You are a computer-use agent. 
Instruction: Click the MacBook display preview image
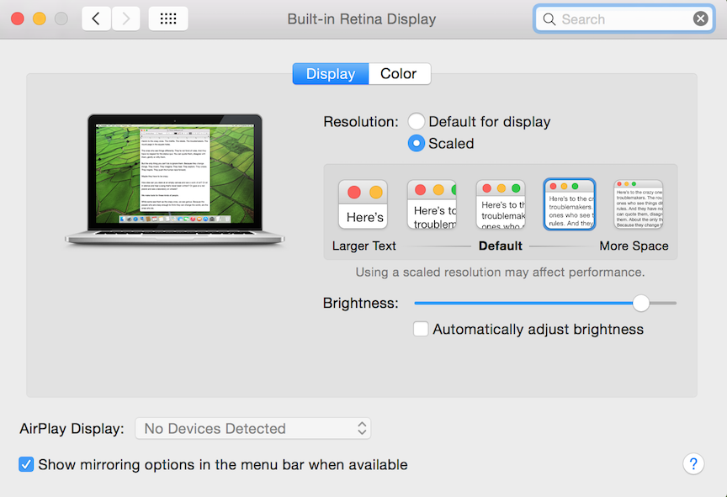[x=175, y=178]
